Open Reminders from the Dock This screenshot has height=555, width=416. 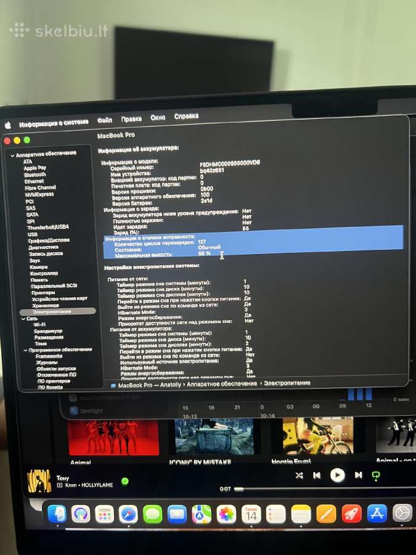tap(276, 514)
